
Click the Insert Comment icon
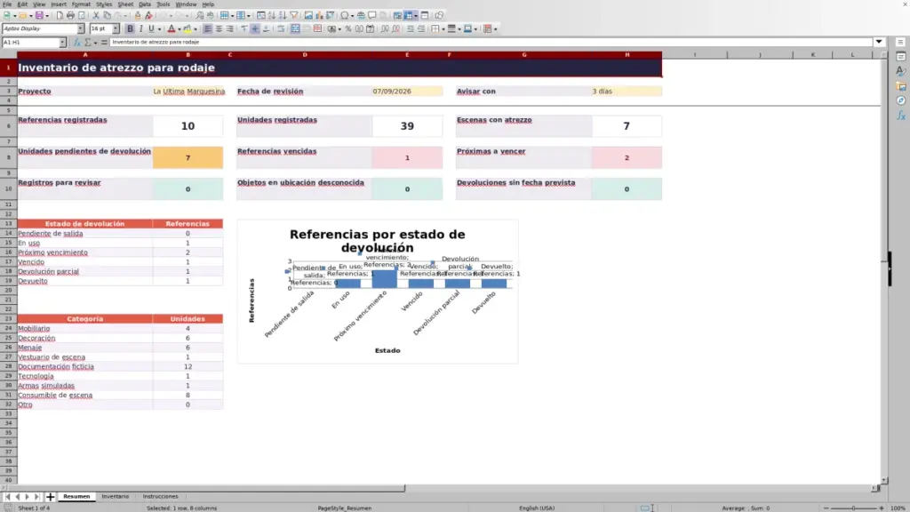[x=372, y=15]
